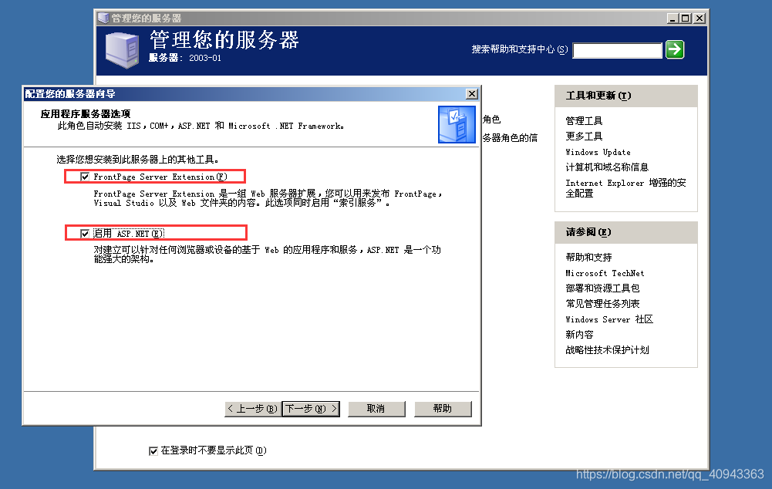This screenshot has width=772, height=489.
Task: Open 更多工具 link
Action: 584,136
